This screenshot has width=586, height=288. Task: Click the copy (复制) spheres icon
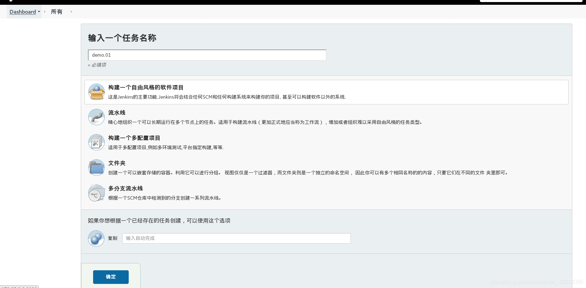(x=96, y=238)
